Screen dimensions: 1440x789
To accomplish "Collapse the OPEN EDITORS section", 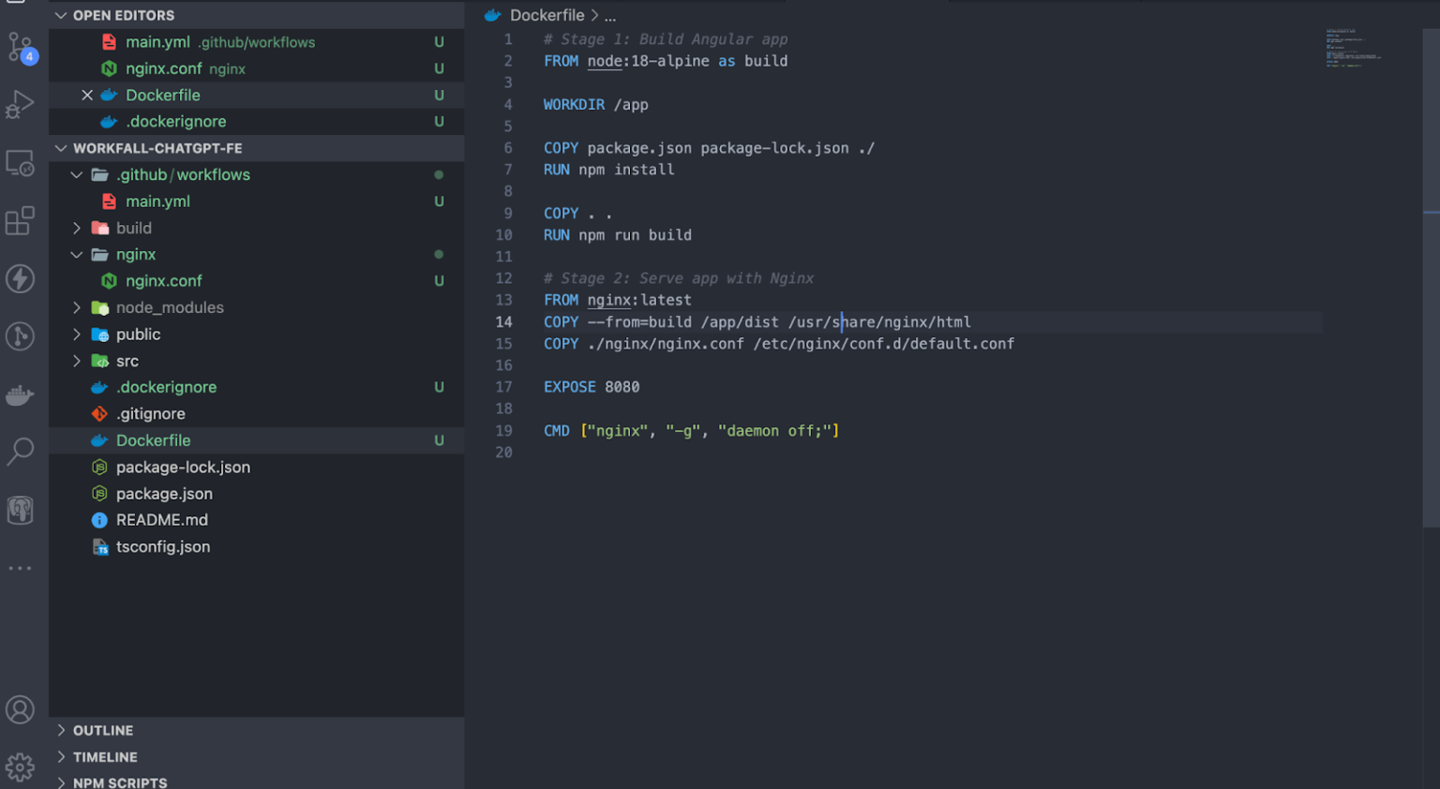I will pos(60,15).
